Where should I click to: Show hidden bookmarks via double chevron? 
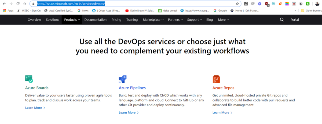(295, 11)
